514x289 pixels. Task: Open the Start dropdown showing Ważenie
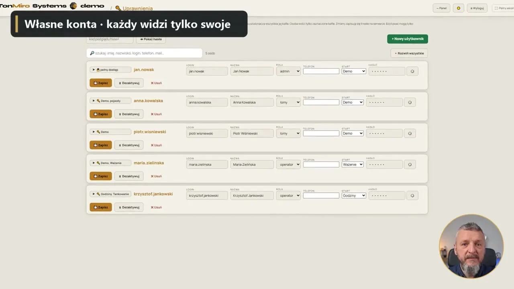pos(353,165)
